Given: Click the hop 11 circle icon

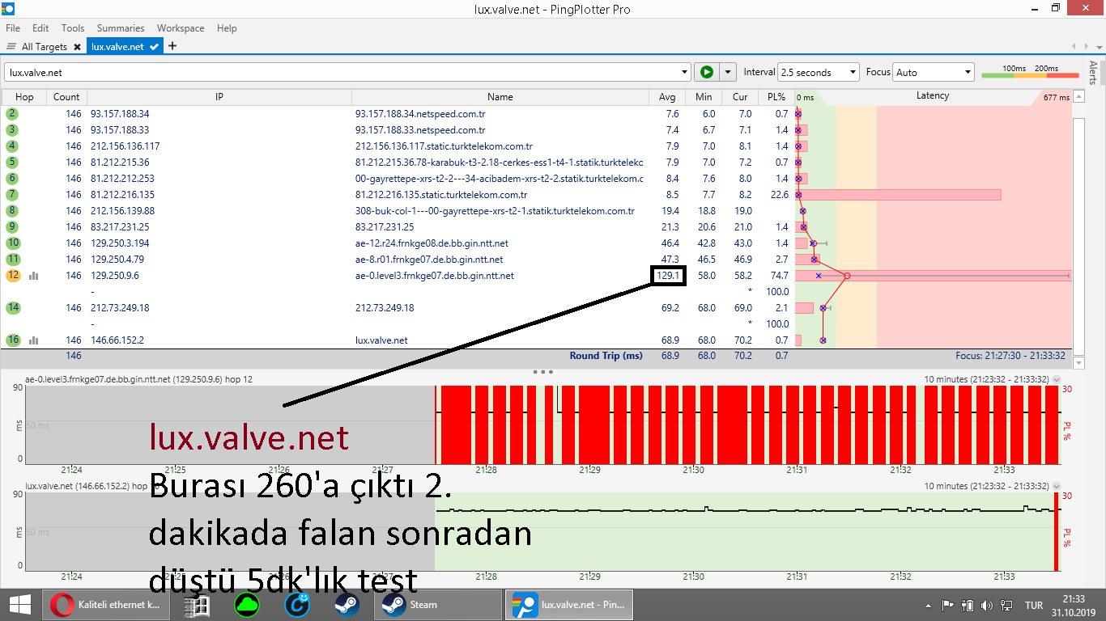Looking at the screenshot, I should point(12,260).
